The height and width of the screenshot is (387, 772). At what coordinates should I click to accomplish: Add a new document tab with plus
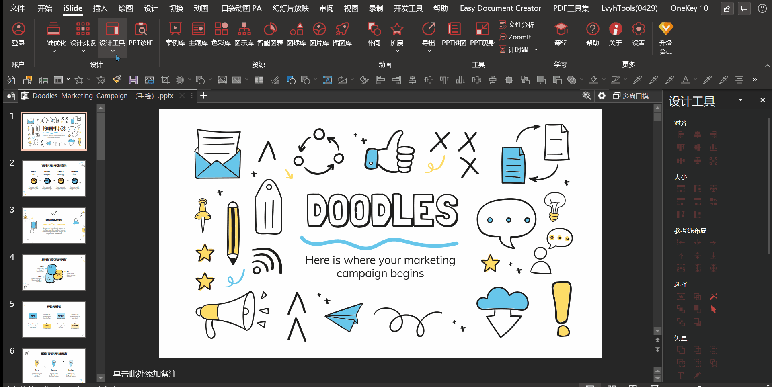(203, 96)
